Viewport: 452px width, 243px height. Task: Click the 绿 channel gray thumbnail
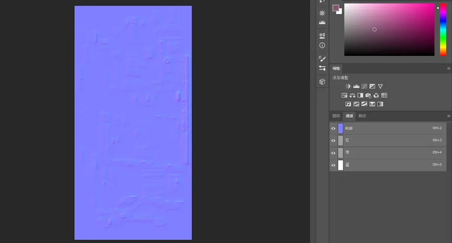[x=340, y=153]
